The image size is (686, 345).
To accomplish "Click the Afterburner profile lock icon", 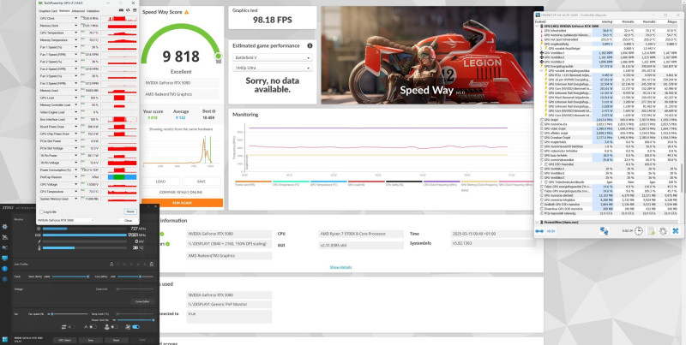I will click(x=152, y=265).
